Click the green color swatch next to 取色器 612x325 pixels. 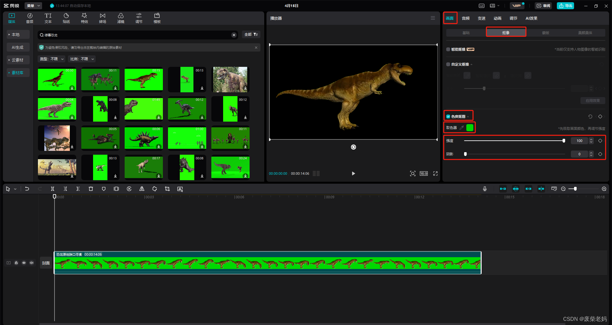point(470,128)
